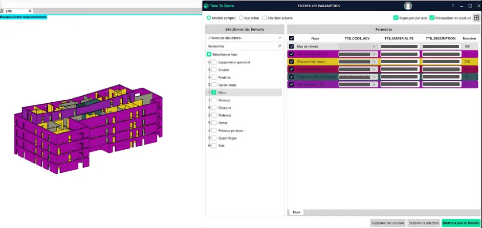Screen dimensions: 482x228
Task: Click the 109 count cell
Action: [467, 47]
